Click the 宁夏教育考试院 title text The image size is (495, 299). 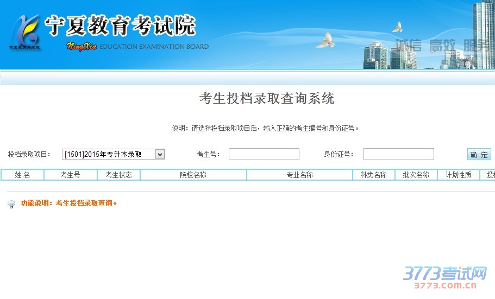[x=120, y=26]
